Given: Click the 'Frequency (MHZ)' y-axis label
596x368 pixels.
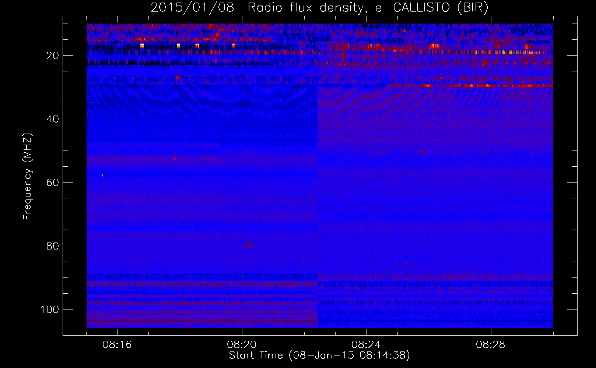Looking at the screenshot, I should 28,177.
